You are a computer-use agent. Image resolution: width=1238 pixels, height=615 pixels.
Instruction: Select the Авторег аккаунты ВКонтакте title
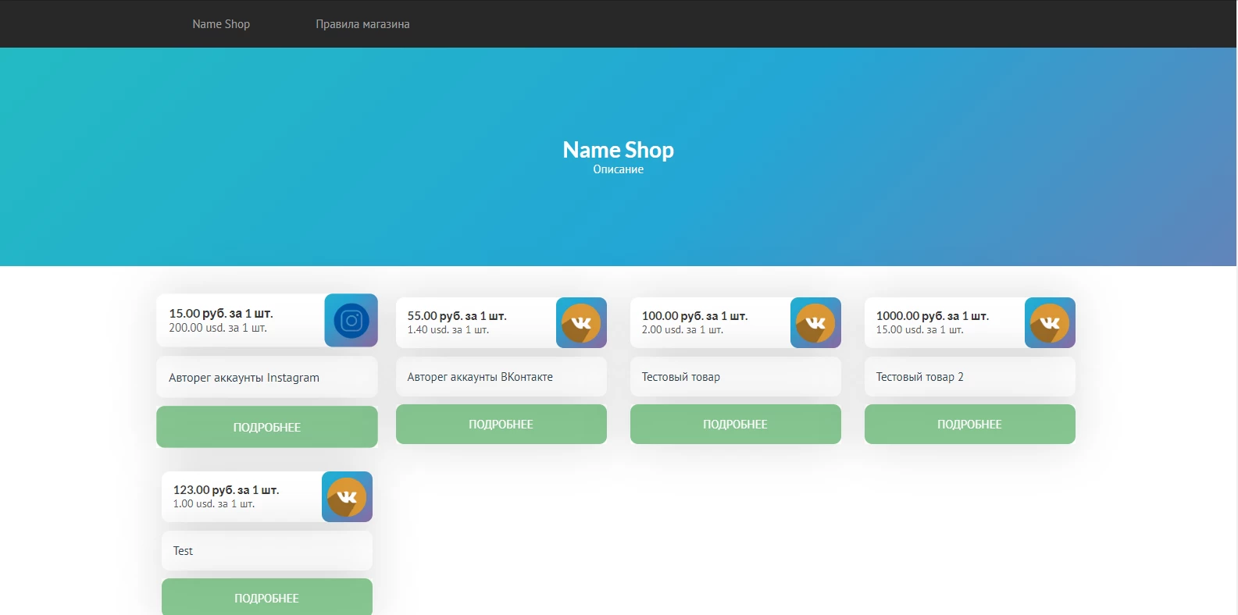click(480, 377)
